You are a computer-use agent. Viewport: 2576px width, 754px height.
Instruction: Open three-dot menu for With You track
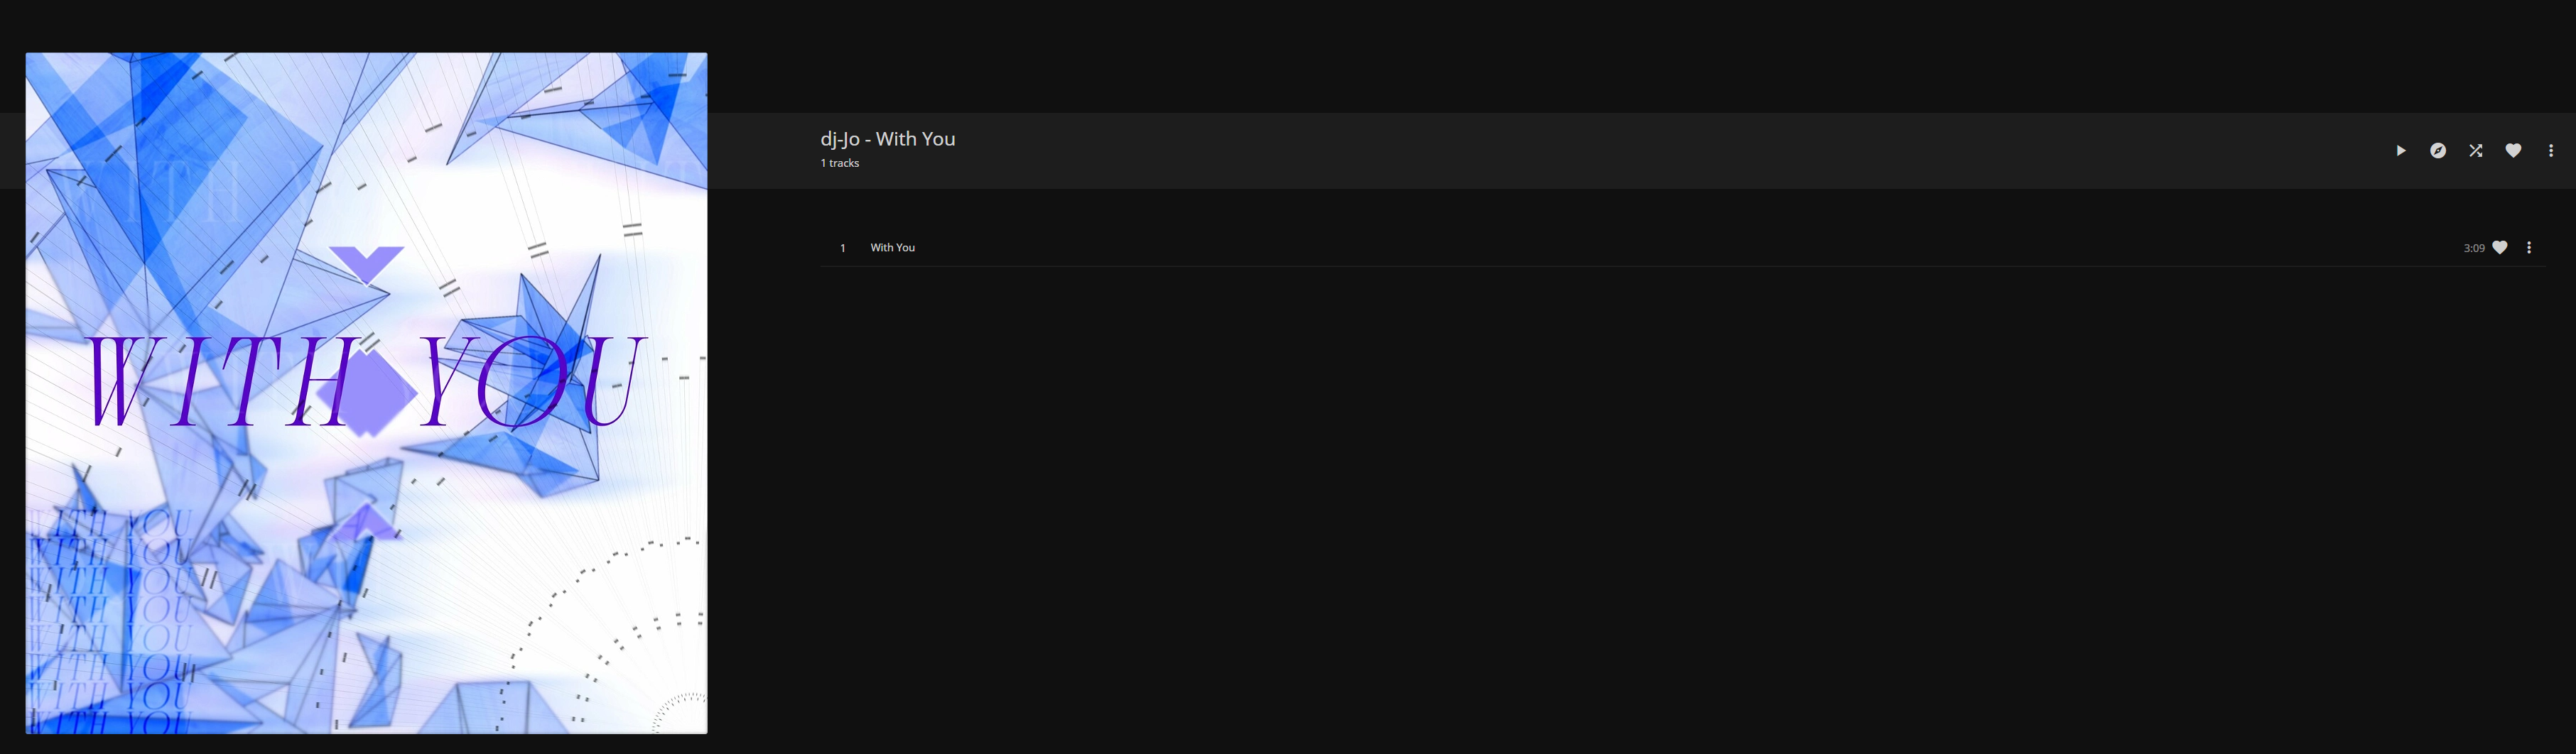(x=2529, y=248)
